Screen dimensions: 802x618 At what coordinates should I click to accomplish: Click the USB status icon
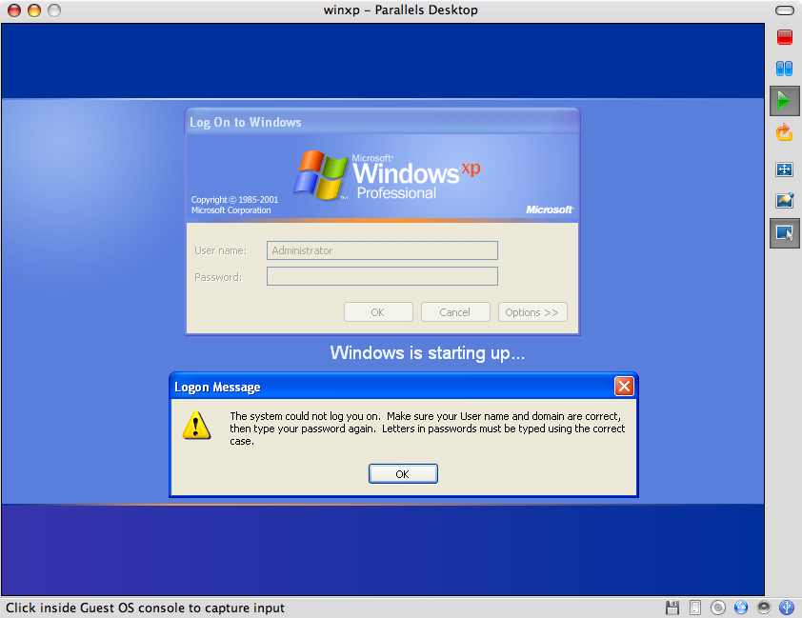coord(786,608)
